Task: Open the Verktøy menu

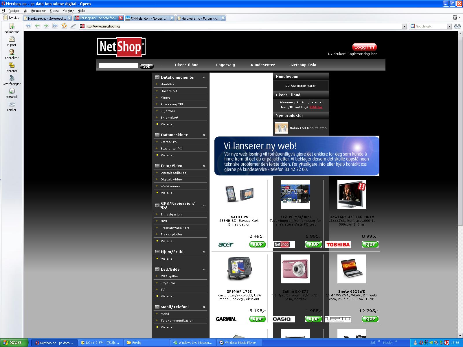Action: coord(68,11)
